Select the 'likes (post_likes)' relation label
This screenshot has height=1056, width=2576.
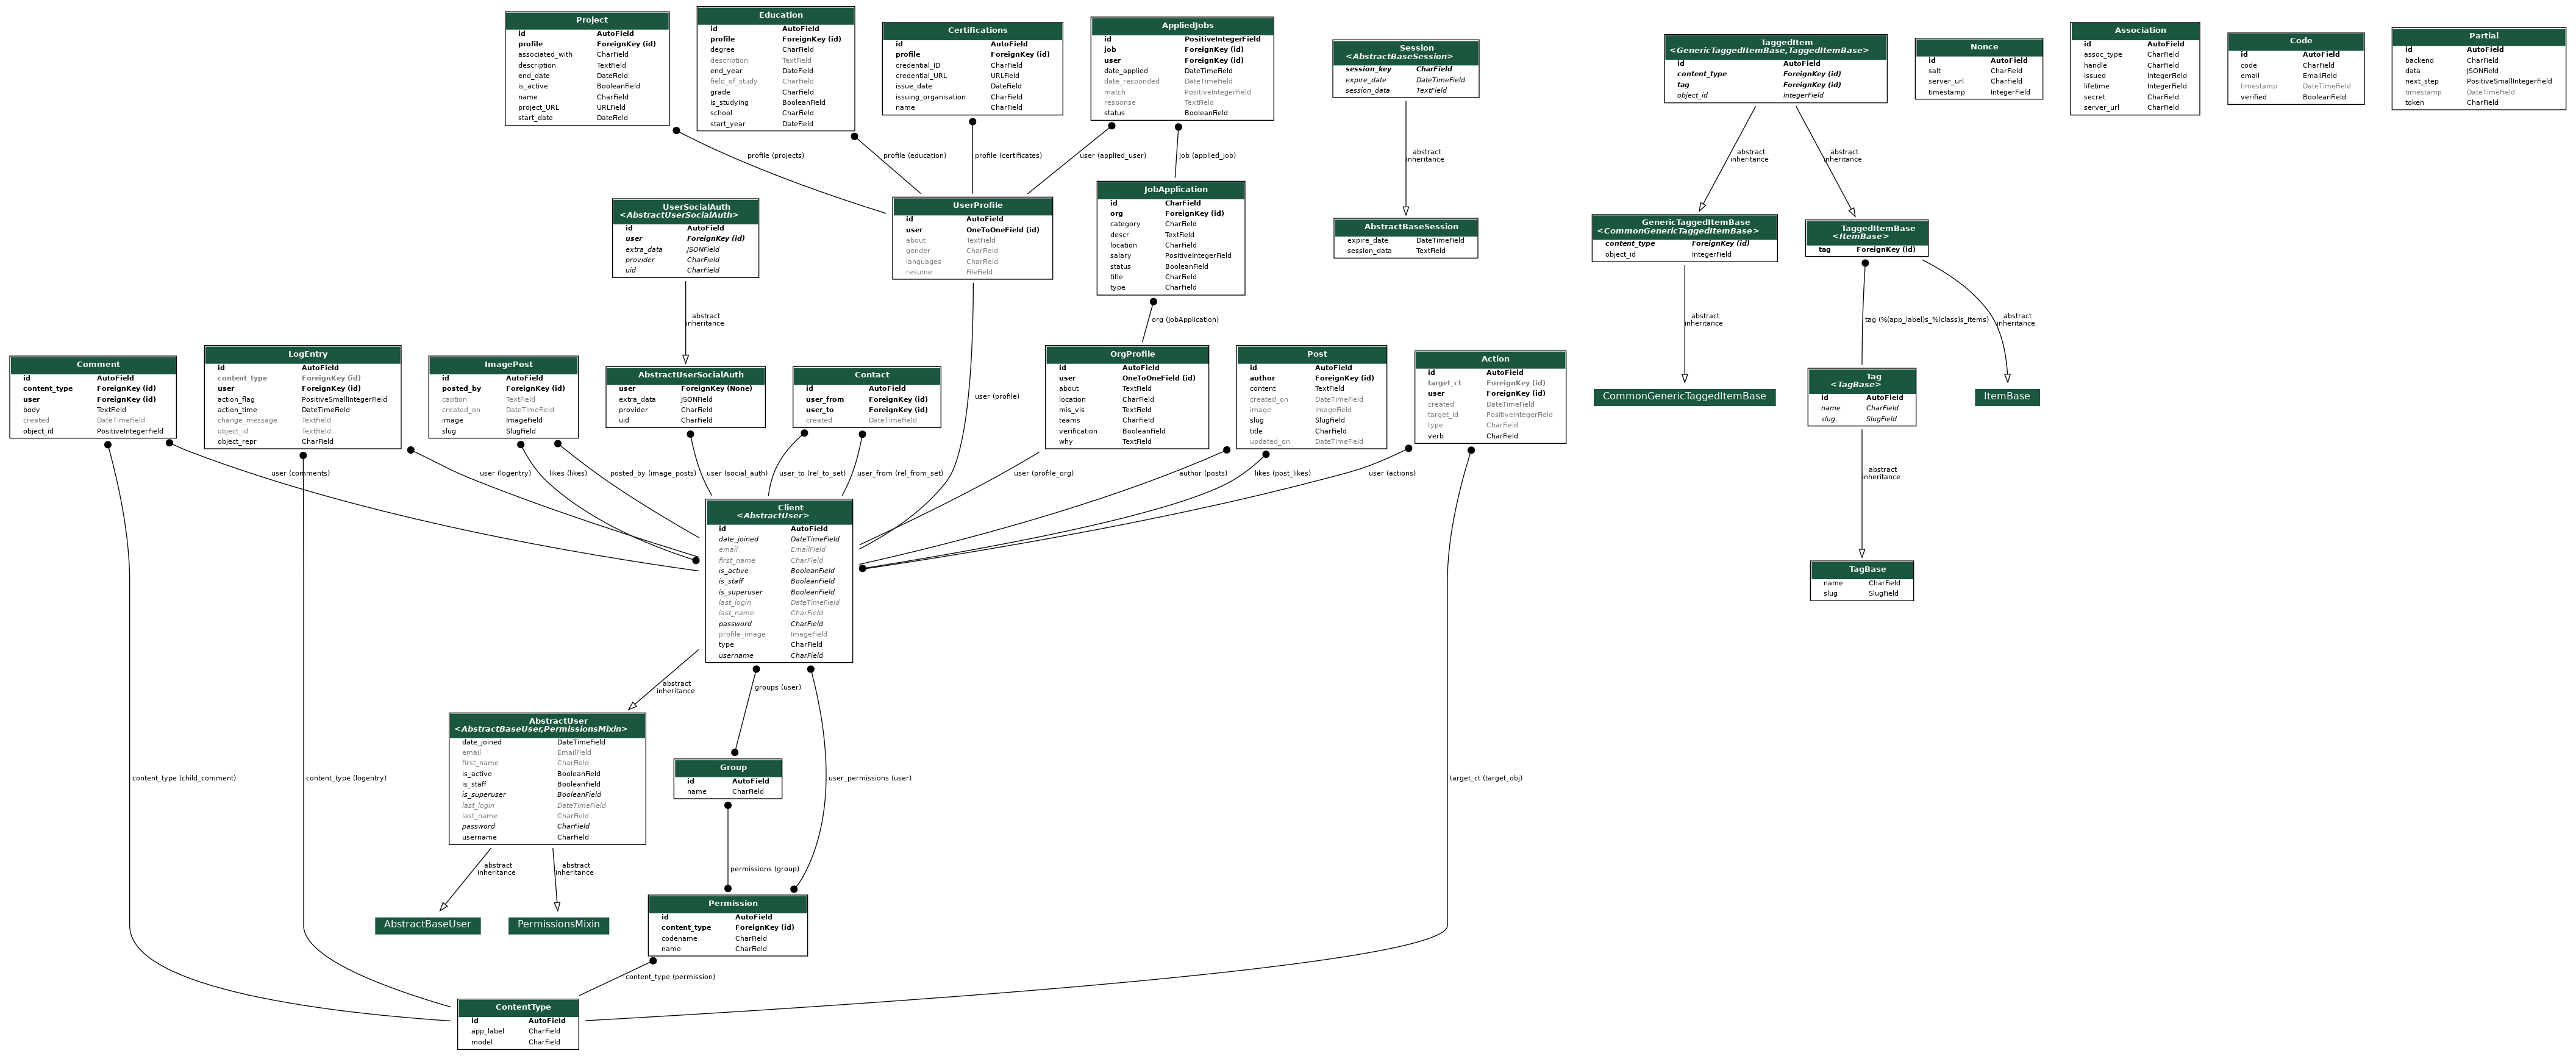point(1282,474)
